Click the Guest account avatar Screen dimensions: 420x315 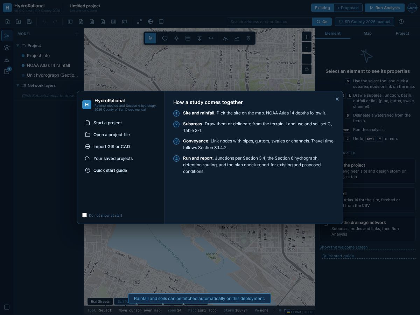coord(412,8)
